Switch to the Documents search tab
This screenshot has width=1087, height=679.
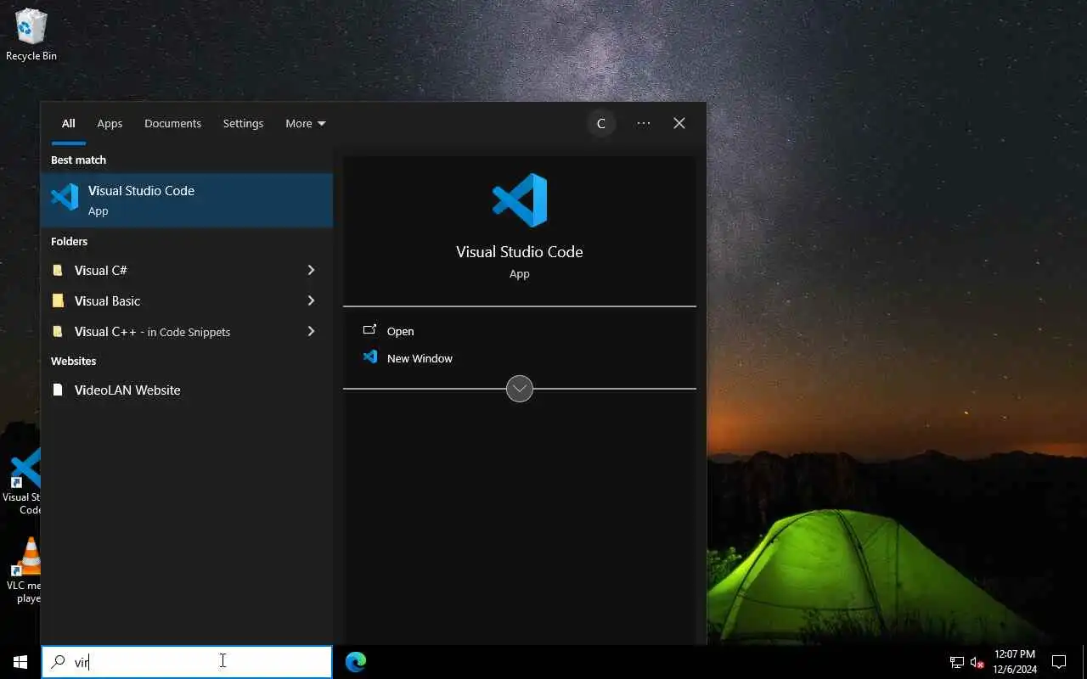click(172, 123)
